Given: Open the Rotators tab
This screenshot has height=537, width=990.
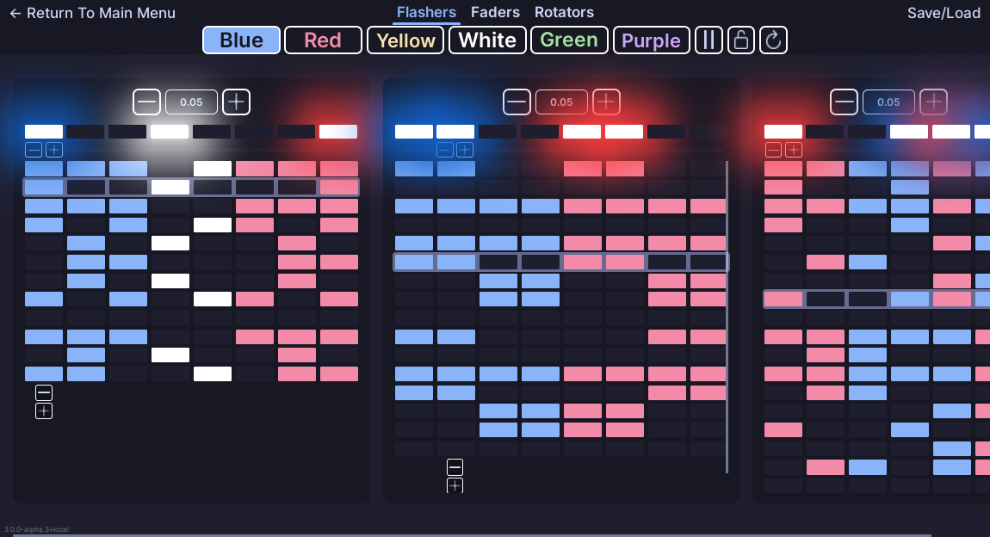Looking at the screenshot, I should (x=564, y=12).
